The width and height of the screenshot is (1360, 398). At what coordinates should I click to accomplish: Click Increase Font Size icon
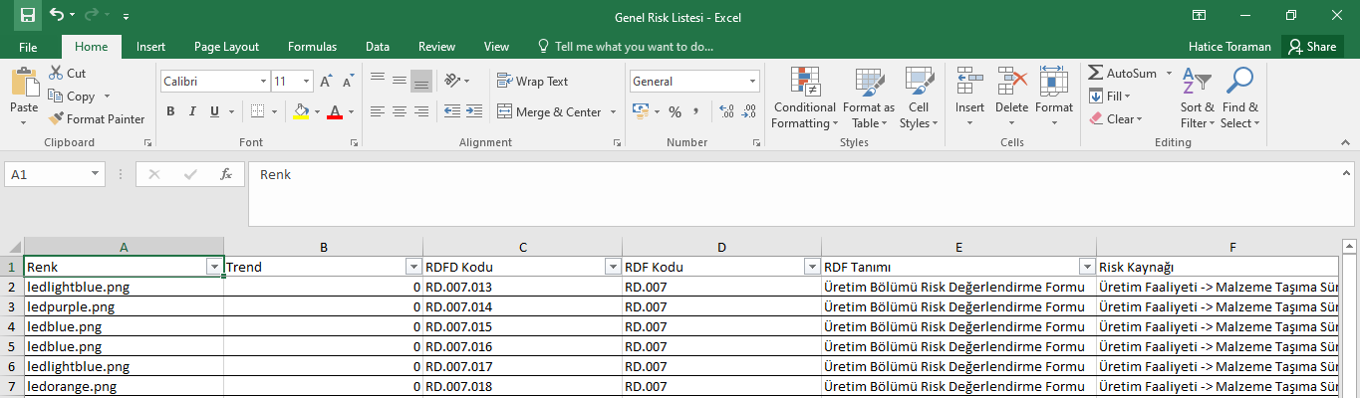pyautogui.click(x=327, y=82)
